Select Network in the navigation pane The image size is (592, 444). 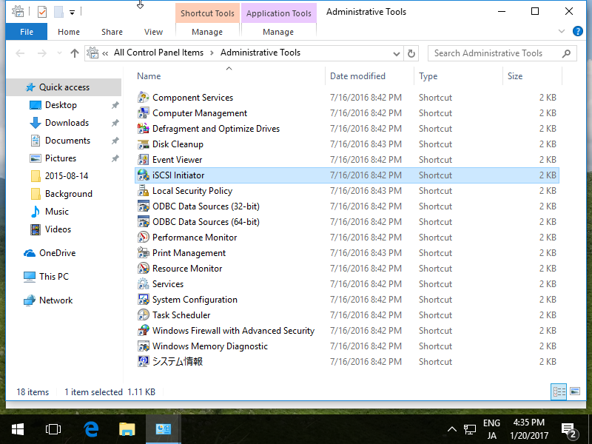click(x=56, y=300)
